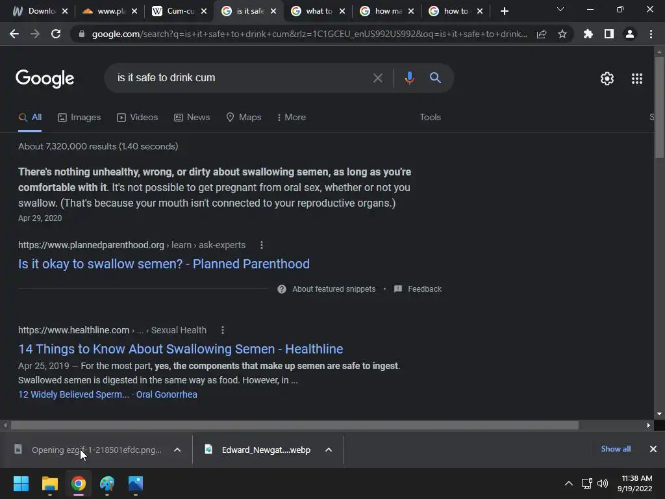Select the Videos search tab

pyautogui.click(x=138, y=117)
